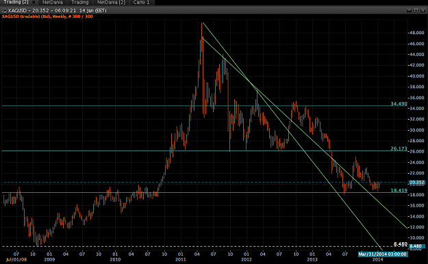
Task: Click the 2012 year label on time axis
Action: click(x=247, y=259)
